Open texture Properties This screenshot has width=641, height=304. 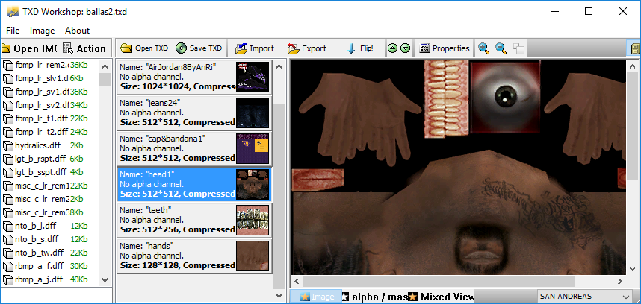(445, 48)
